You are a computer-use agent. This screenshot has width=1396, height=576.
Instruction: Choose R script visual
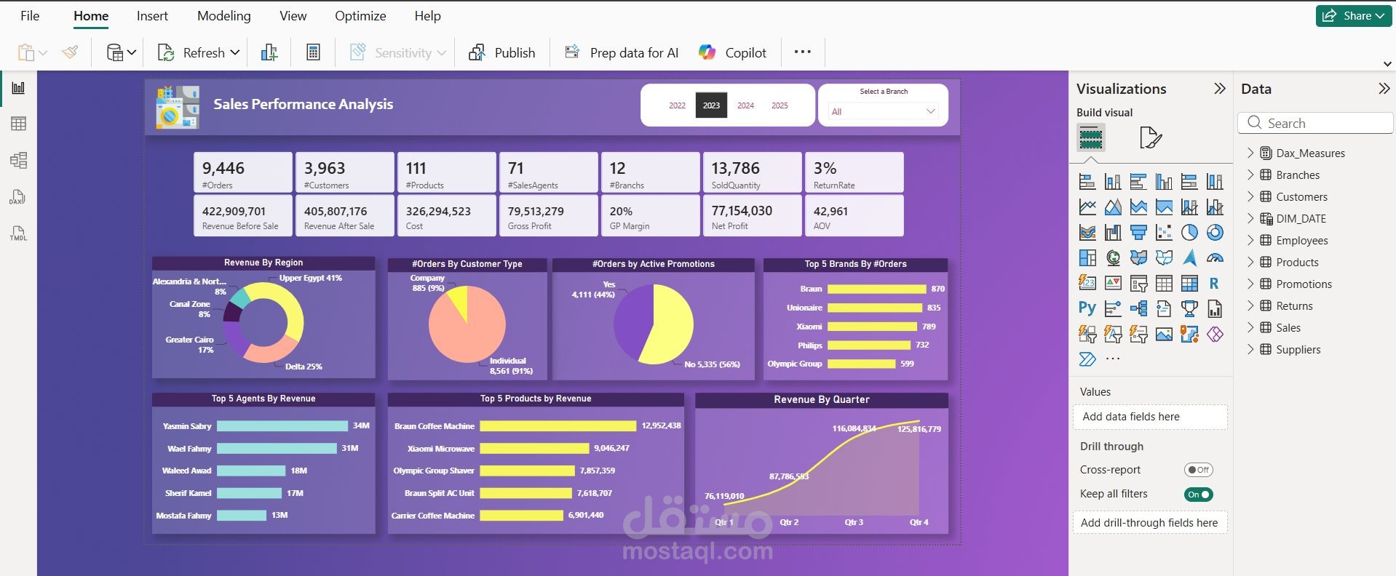pos(1215,284)
